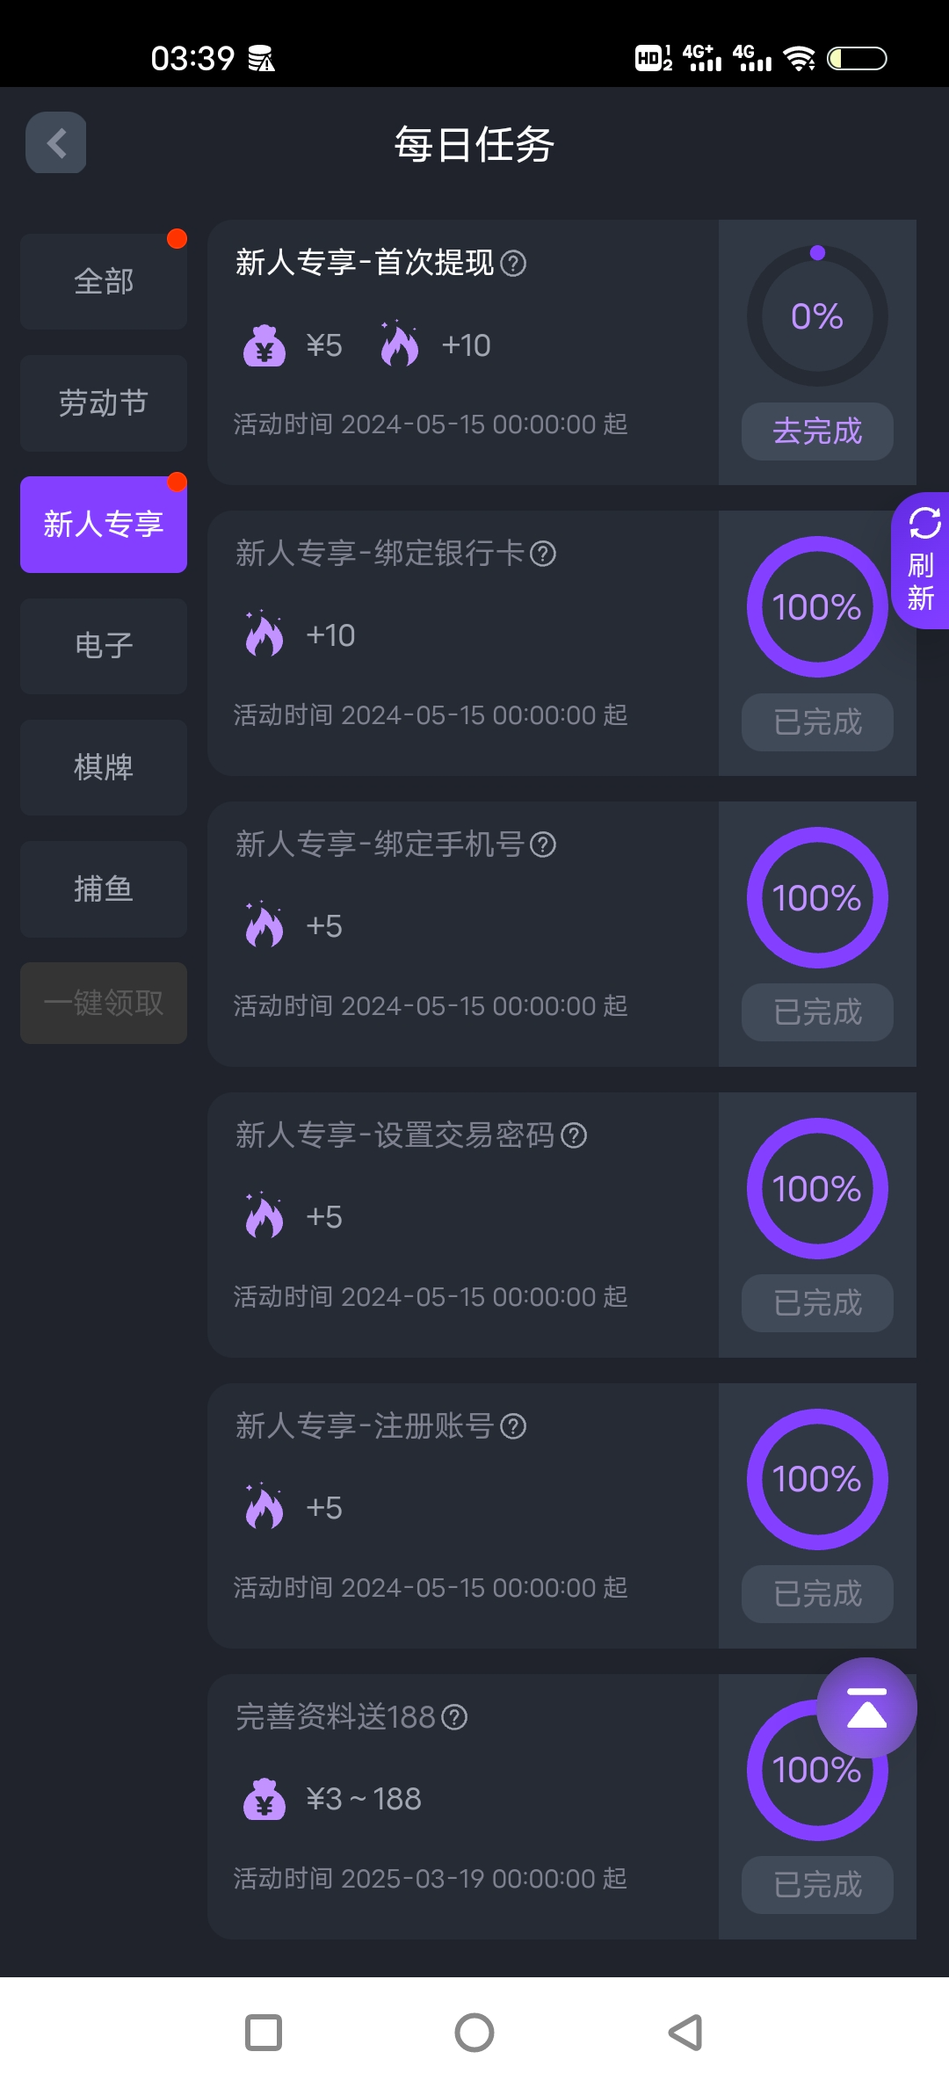This screenshot has width=949, height=2088.
Task: Switch to the 劳动节 tab
Action: coord(104,403)
